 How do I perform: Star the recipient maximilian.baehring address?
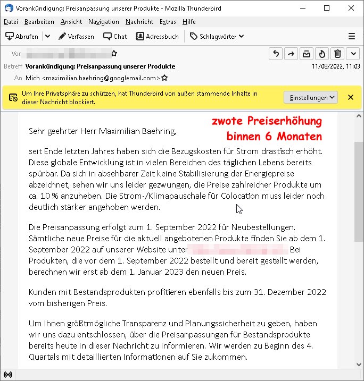164,78
